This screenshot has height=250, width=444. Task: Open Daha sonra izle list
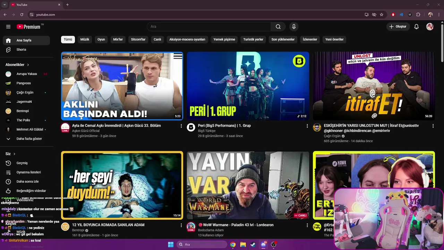(26, 182)
